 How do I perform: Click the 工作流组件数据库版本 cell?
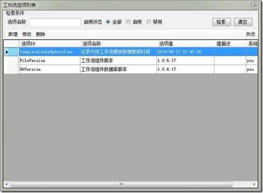[118, 69]
